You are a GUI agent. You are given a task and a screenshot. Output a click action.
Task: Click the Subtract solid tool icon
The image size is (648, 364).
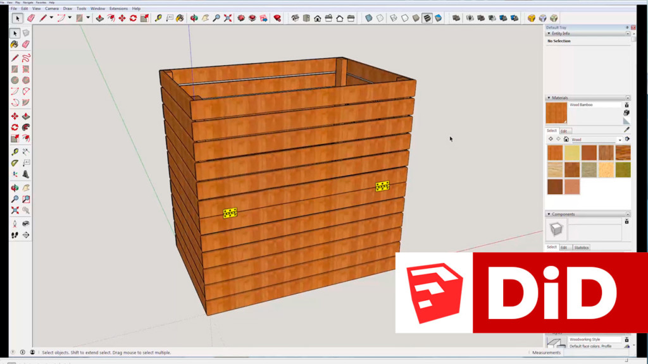pos(492,18)
